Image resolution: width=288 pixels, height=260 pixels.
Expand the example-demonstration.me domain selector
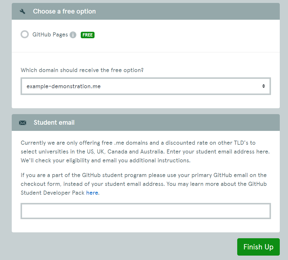click(145, 86)
